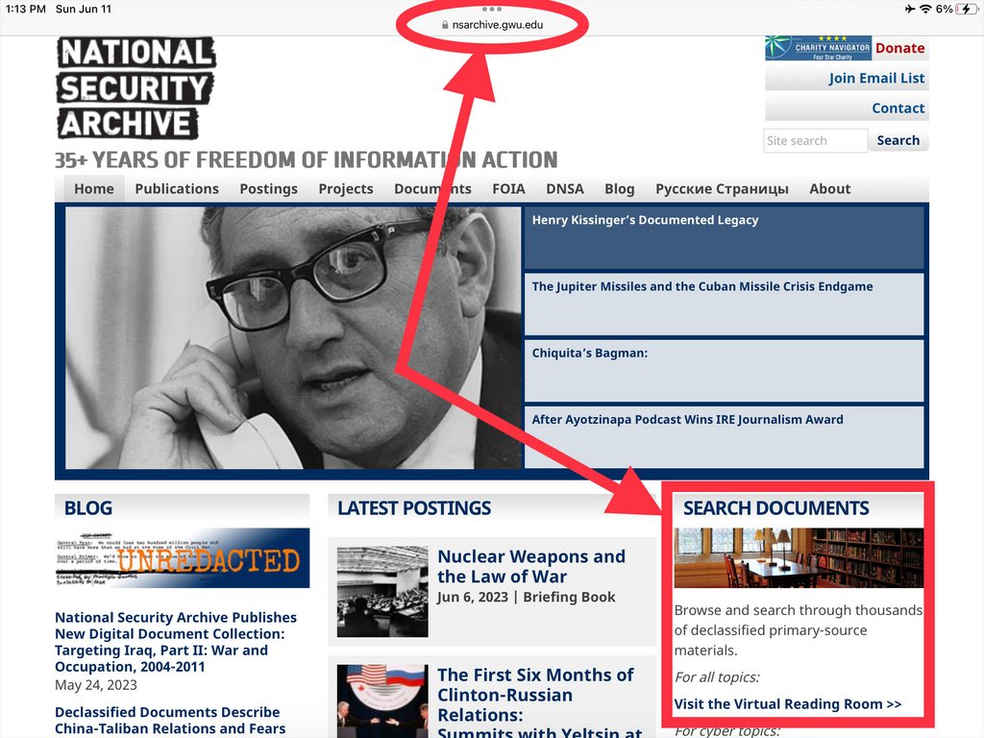Open the DNSA menu item
This screenshot has width=984, height=738.
pyautogui.click(x=565, y=189)
